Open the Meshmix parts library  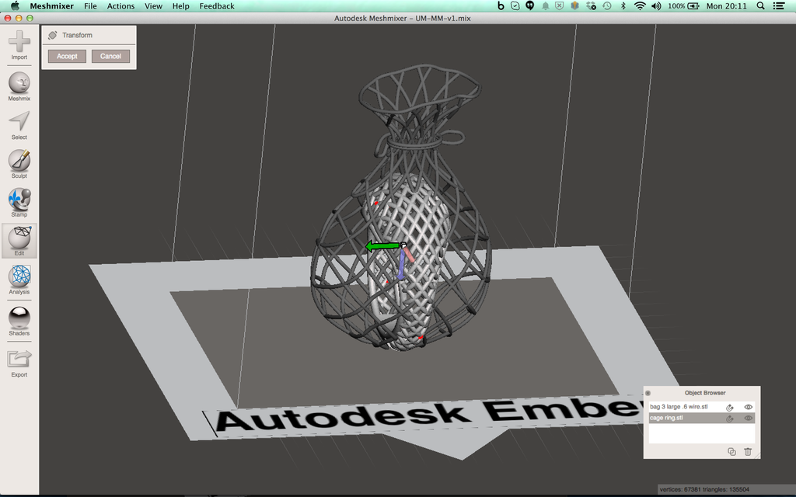click(x=19, y=86)
